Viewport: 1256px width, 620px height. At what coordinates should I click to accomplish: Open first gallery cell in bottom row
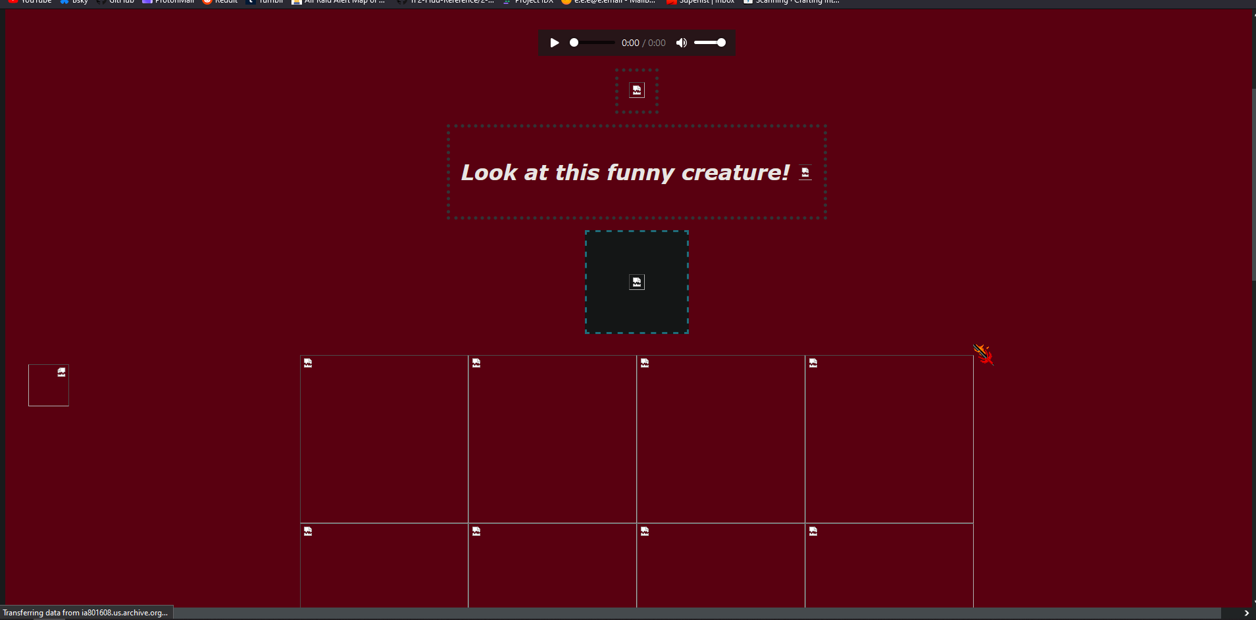tap(384, 565)
